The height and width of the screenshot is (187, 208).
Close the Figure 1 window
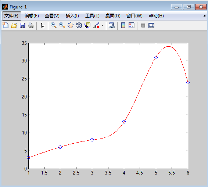[201, 7]
